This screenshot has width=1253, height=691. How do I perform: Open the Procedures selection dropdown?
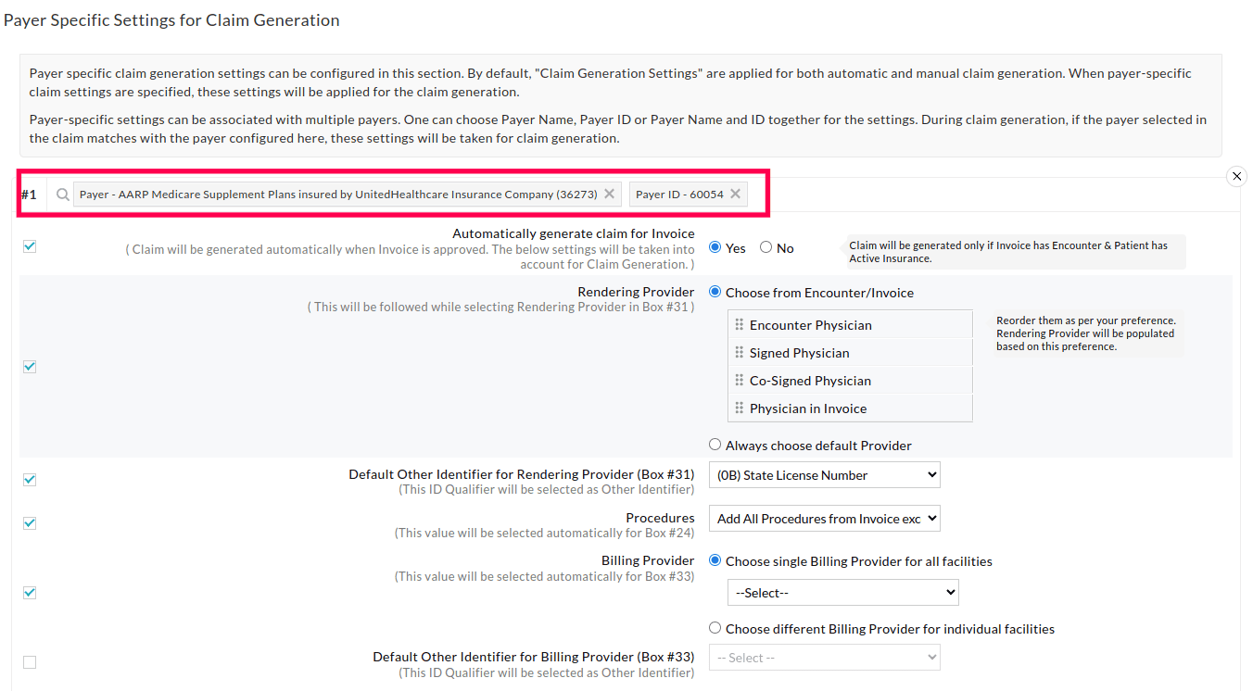(x=824, y=518)
